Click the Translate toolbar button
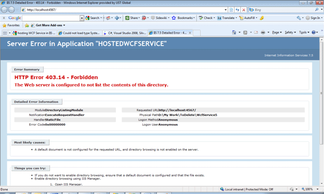This screenshot has width=324, height=194. [x=226, y=18]
